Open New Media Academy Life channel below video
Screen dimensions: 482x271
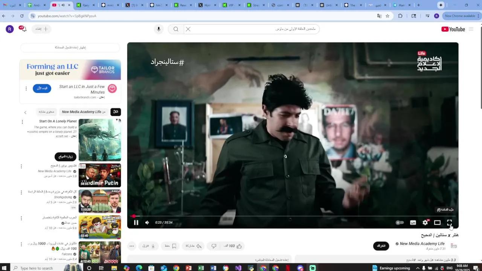422,244
